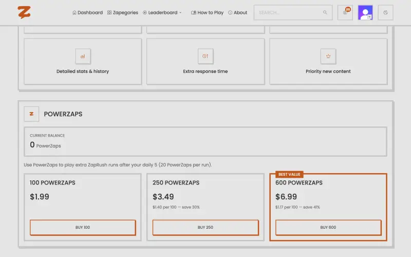
Task: Visit the About page
Action: pos(237,12)
